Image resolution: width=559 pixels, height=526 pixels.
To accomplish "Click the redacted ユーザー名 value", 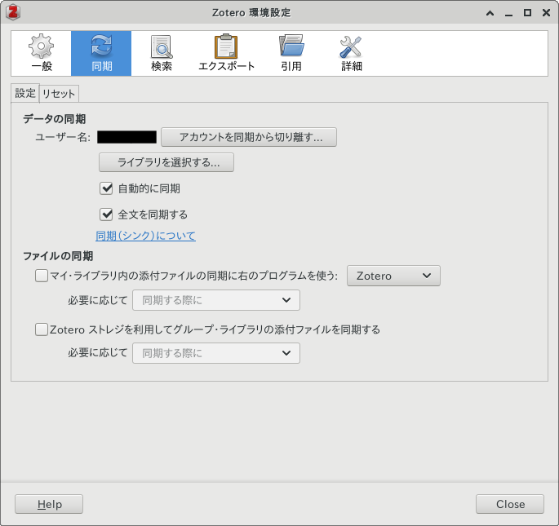I will click(127, 137).
